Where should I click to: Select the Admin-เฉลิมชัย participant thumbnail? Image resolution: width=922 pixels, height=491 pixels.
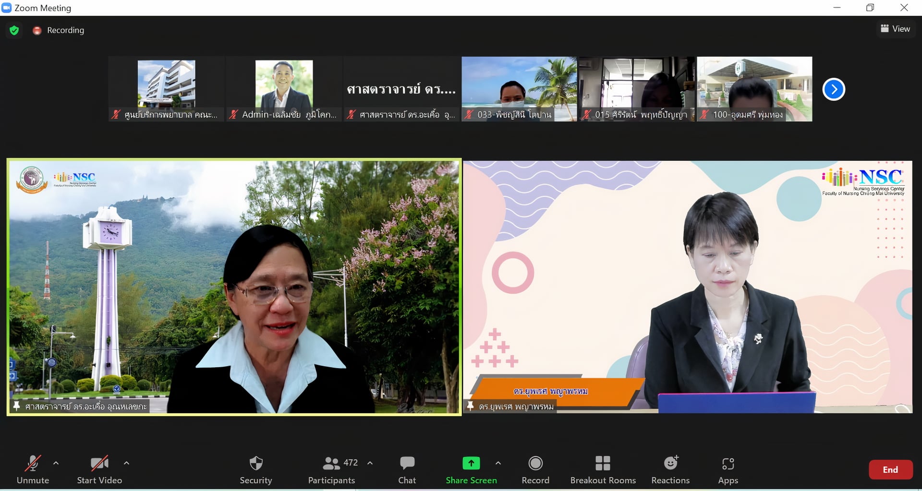tap(284, 89)
